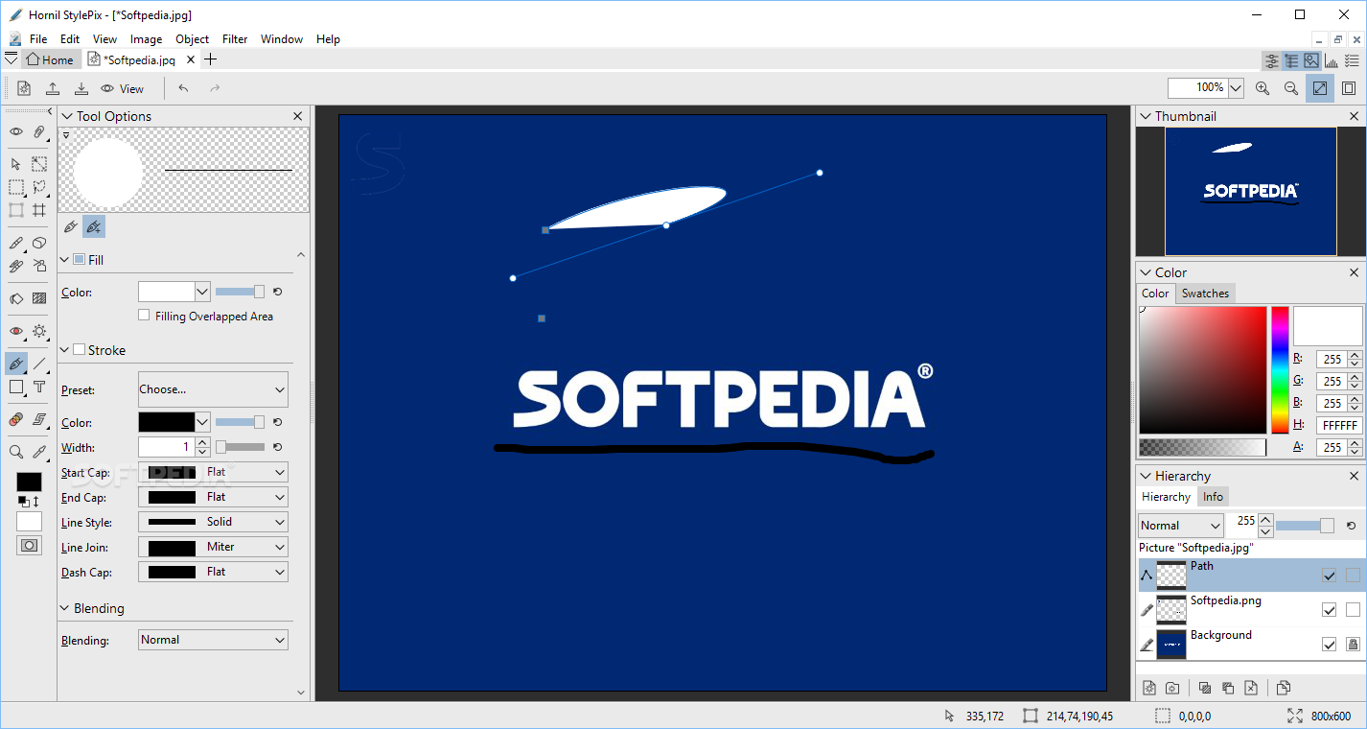Viewport: 1367px width, 729px height.
Task: Reset the layer opacity slider
Action: (x=1352, y=526)
